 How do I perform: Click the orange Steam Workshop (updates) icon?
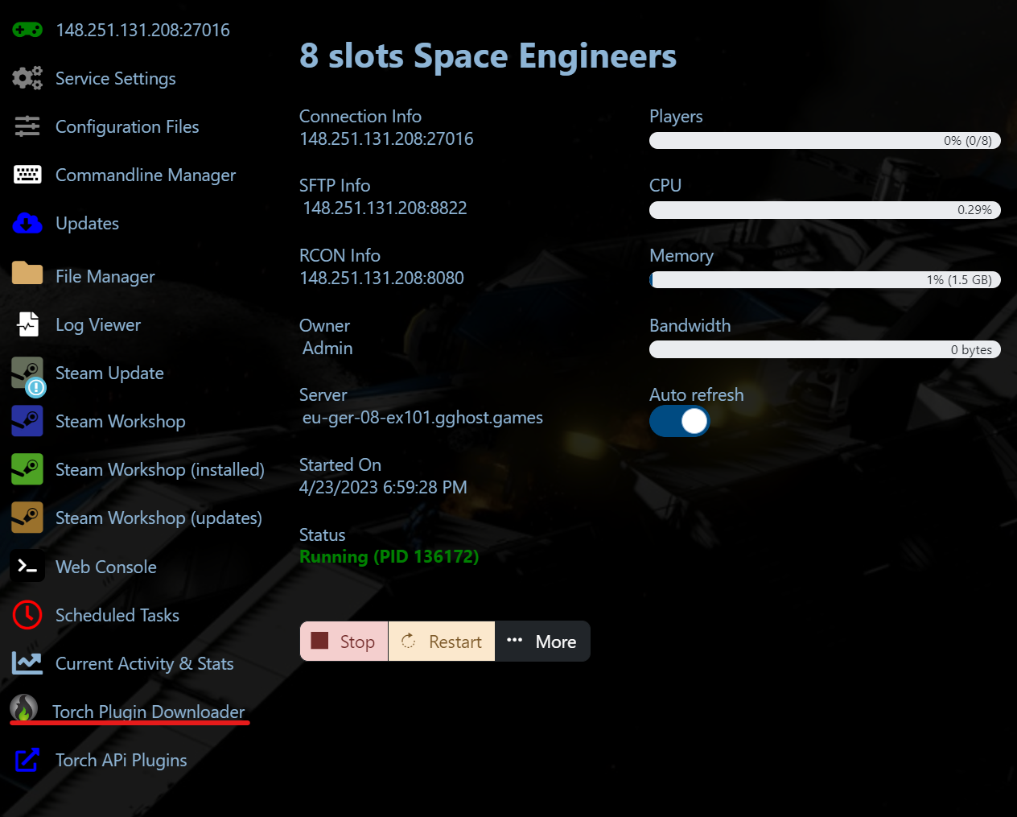point(27,518)
